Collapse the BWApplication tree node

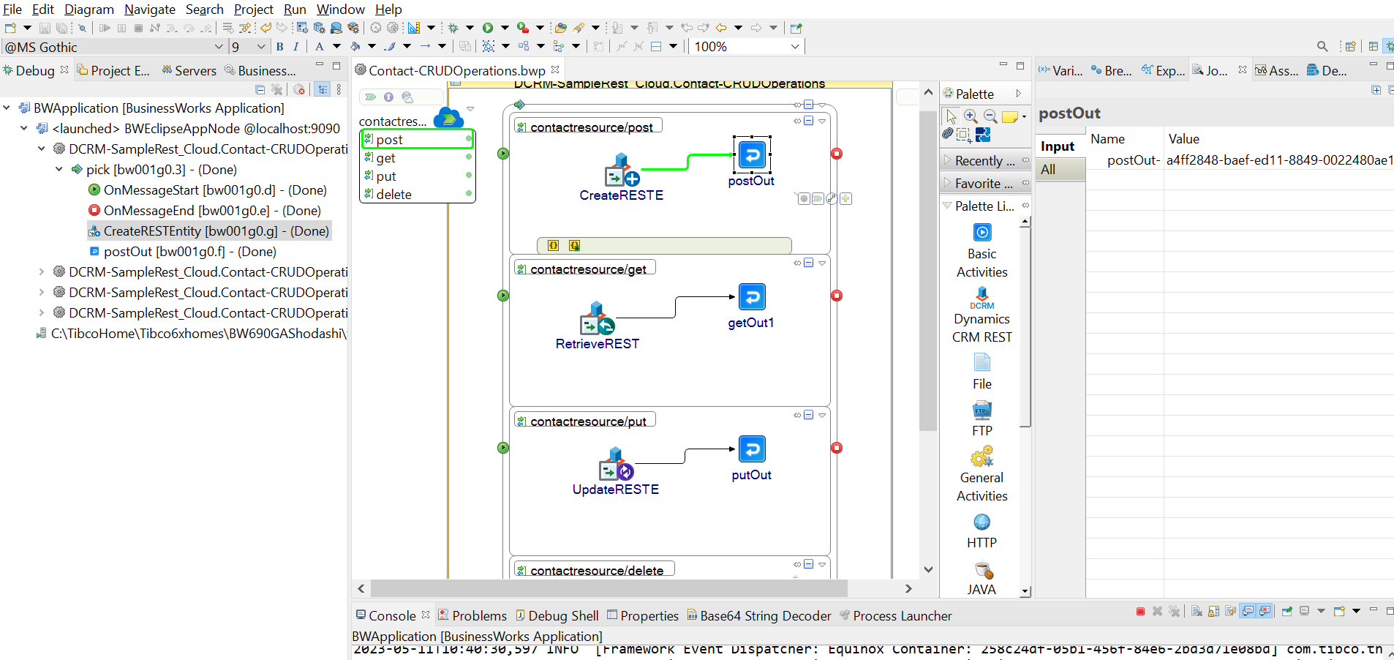tap(7, 108)
